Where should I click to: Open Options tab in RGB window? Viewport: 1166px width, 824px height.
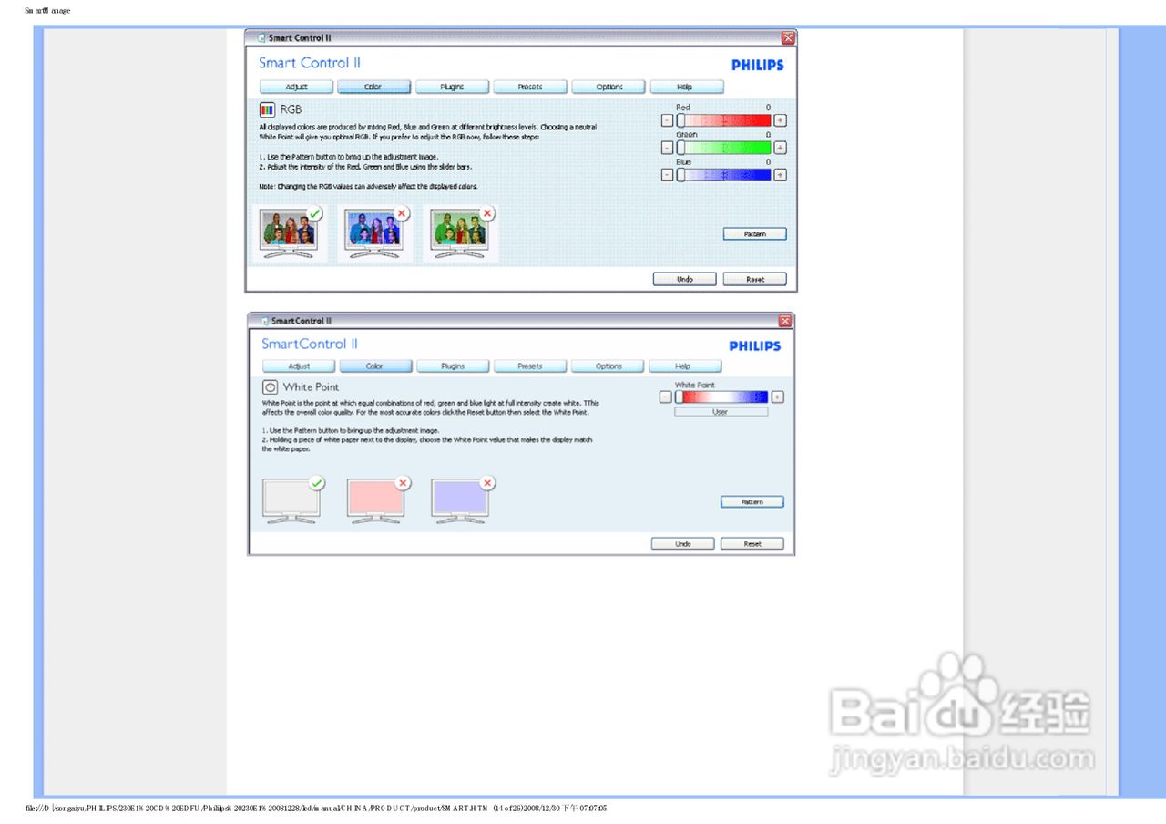pyautogui.click(x=609, y=87)
